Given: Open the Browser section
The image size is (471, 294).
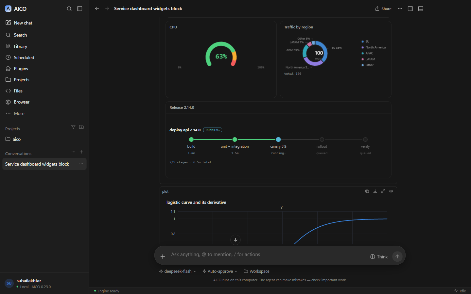Looking at the screenshot, I should (44, 102).
